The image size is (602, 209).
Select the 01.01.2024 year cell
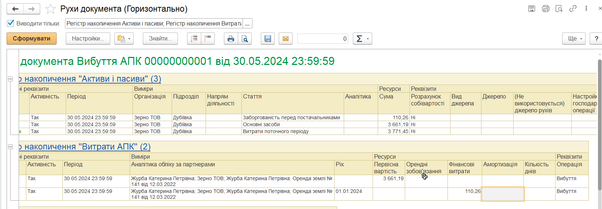354,194
